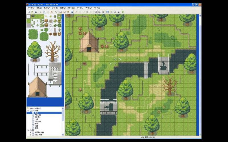Select the 山道 map in the list

(37, 119)
